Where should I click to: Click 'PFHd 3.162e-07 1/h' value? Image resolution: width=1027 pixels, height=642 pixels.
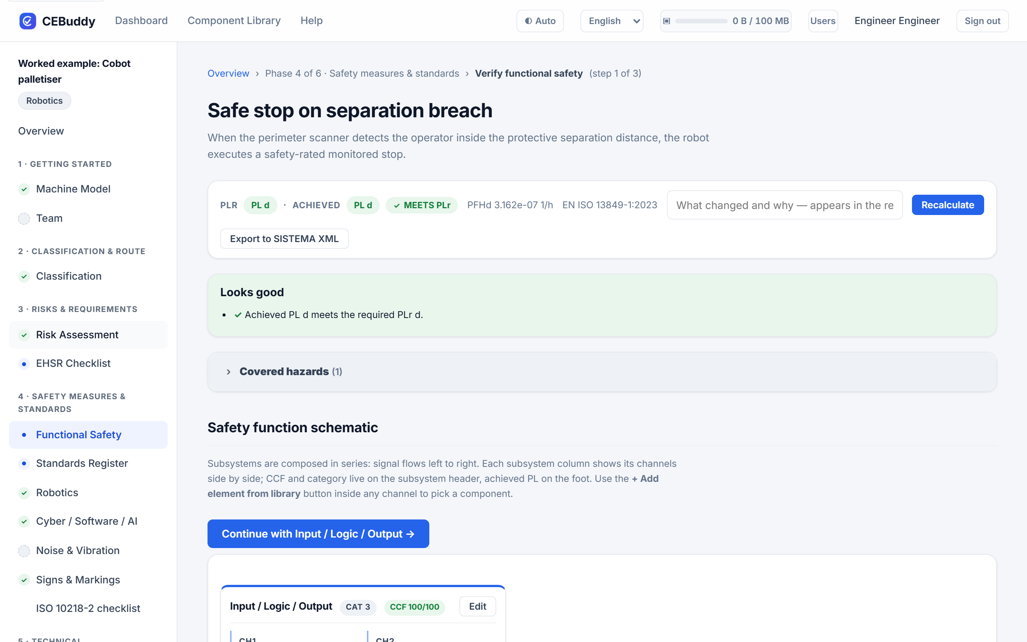pos(510,205)
